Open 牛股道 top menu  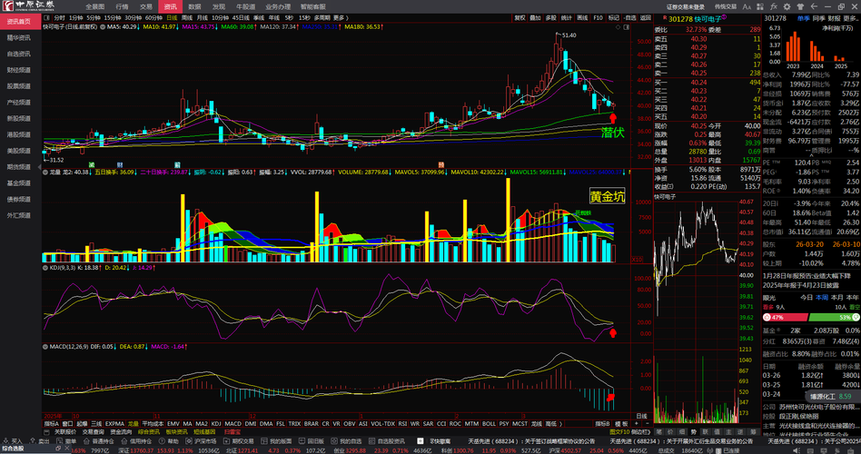[245, 6]
